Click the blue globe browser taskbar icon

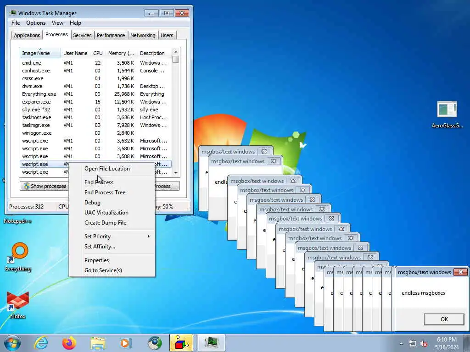[x=154, y=343]
